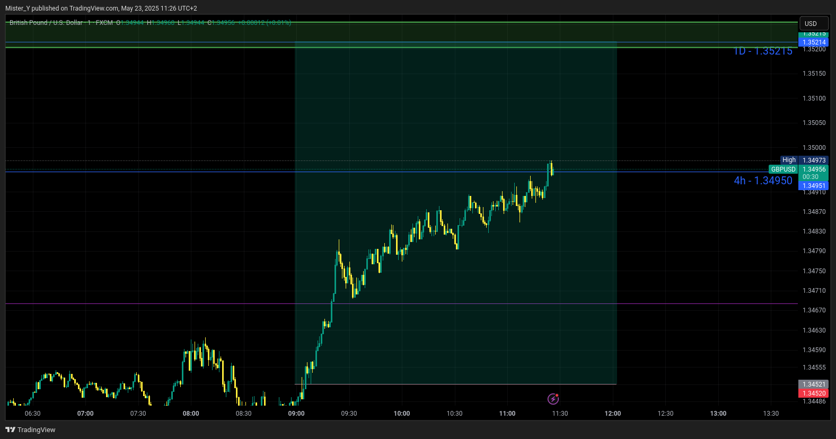
Task: Click the 1.35050 price axis label
Action: click(x=814, y=123)
